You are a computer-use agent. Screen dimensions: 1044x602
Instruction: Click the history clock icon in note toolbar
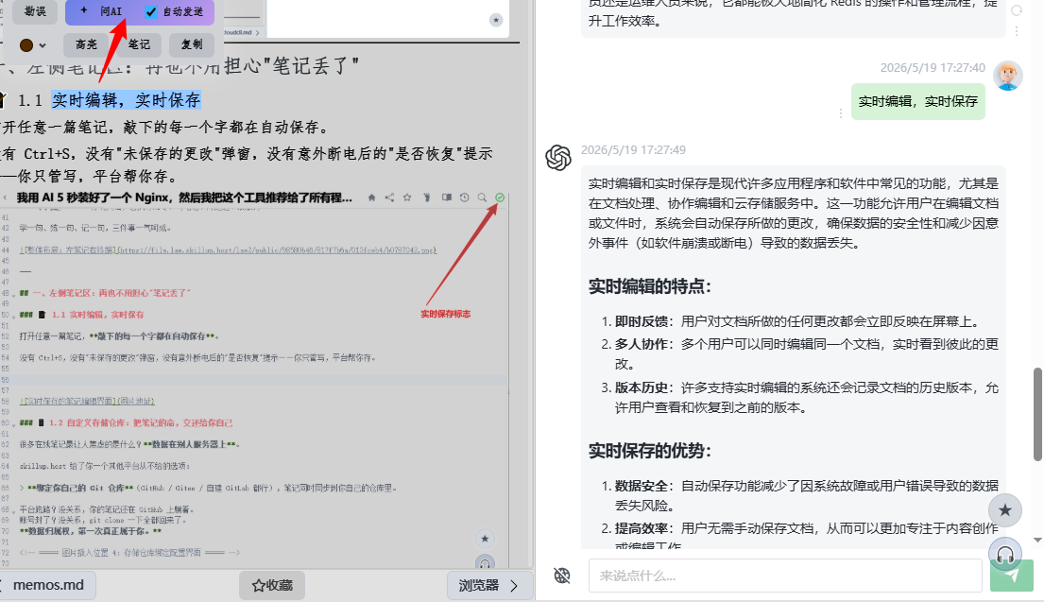click(464, 198)
